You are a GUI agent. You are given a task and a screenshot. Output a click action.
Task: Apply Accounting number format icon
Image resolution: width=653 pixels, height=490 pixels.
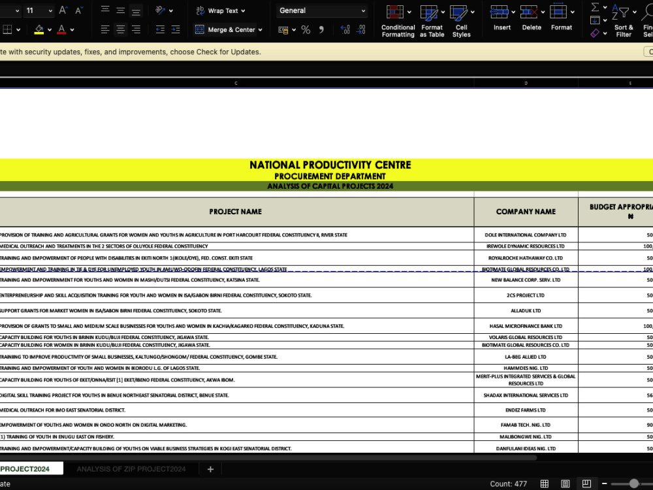click(283, 29)
